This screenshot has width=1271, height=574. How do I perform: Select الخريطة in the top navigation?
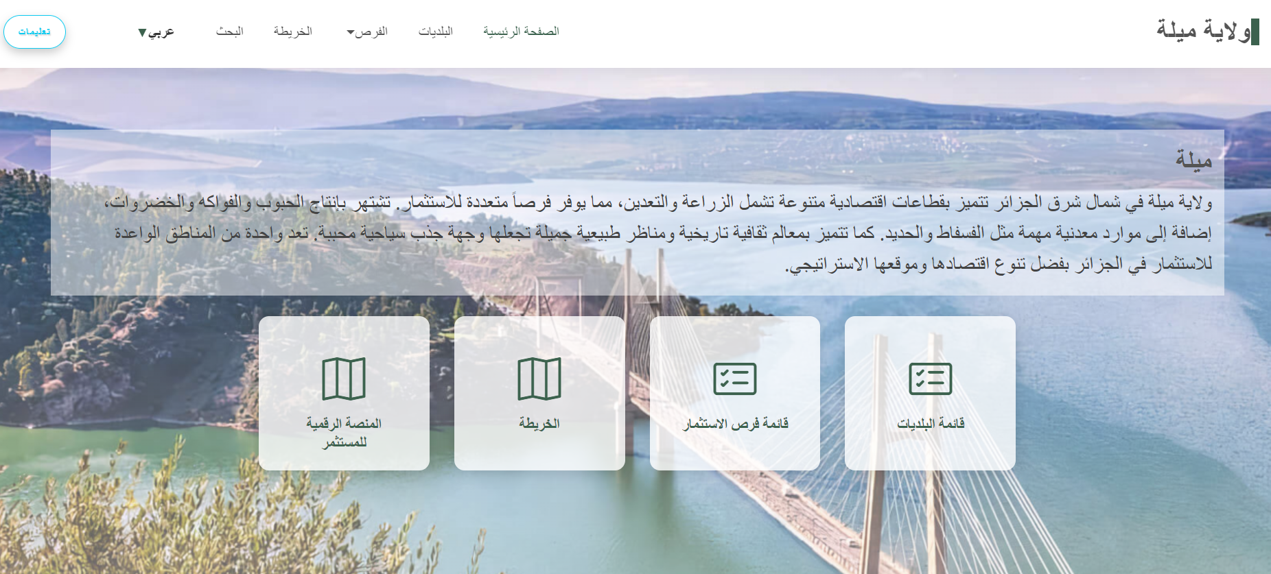tap(293, 32)
